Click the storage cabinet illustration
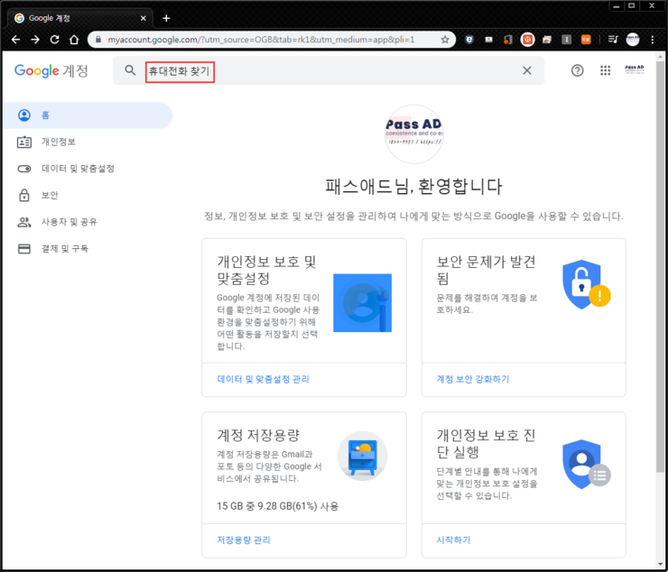The width and height of the screenshot is (668, 572). 362,457
